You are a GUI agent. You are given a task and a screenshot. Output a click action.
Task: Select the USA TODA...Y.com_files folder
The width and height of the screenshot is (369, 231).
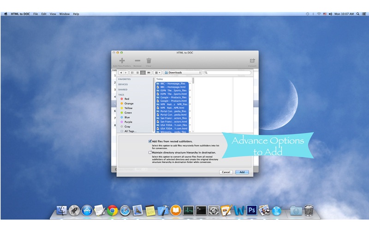tap(172, 125)
